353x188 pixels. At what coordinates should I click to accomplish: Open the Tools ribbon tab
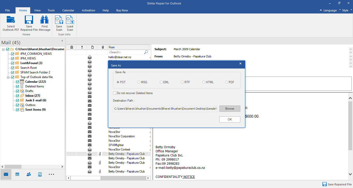pos(51,10)
